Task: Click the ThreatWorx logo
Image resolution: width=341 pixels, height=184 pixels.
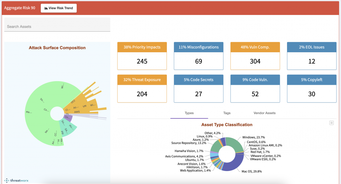Action: pos(17,180)
